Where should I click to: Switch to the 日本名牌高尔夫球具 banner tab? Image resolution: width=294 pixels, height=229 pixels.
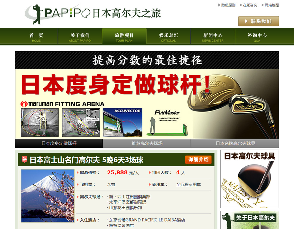tap(235, 143)
